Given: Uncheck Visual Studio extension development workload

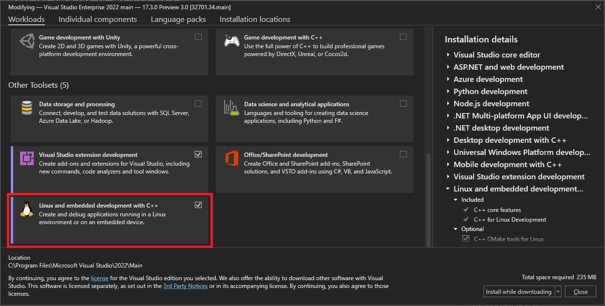Looking at the screenshot, I should pos(198,154).
